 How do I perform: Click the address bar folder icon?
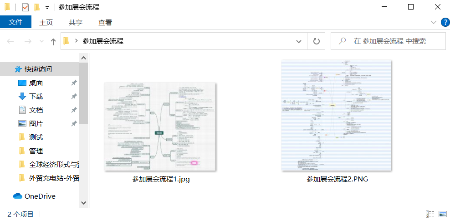click(66, 41)
